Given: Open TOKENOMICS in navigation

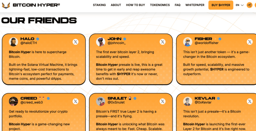Looking at the screenshot, I should pos(160,5).
